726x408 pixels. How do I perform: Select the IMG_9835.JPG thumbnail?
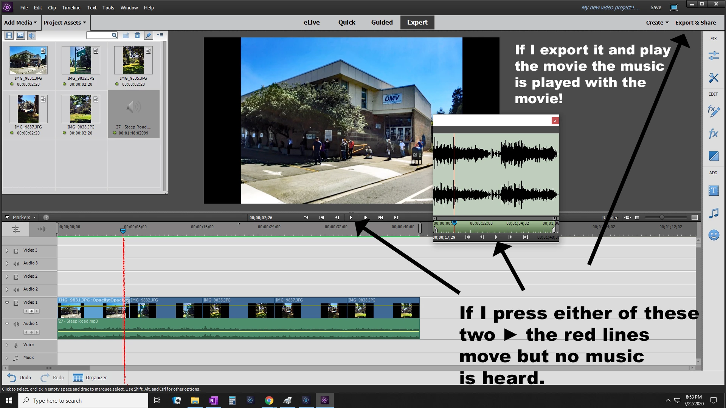[133, 60]
